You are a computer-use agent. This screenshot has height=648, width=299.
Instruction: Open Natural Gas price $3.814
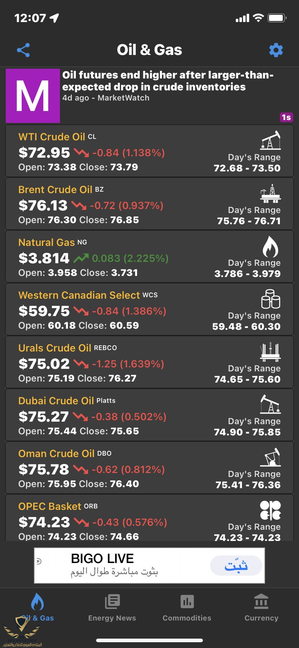44,258
